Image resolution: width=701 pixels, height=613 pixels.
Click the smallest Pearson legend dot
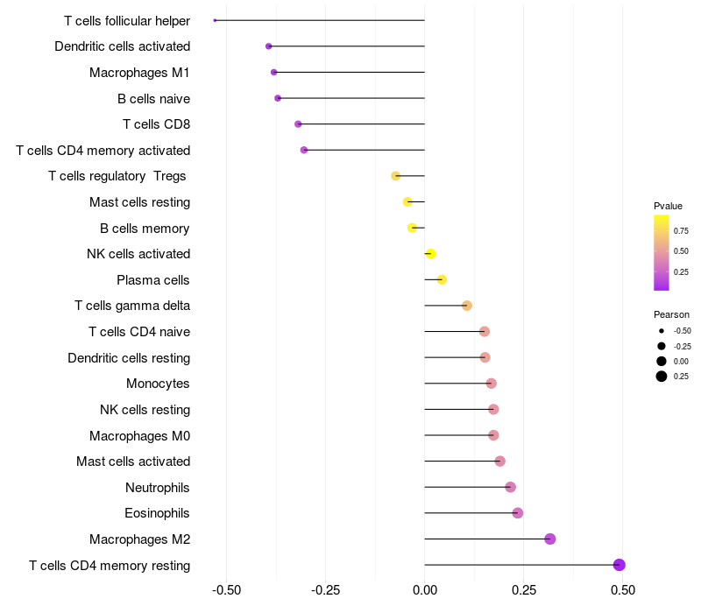click(662, 331)
